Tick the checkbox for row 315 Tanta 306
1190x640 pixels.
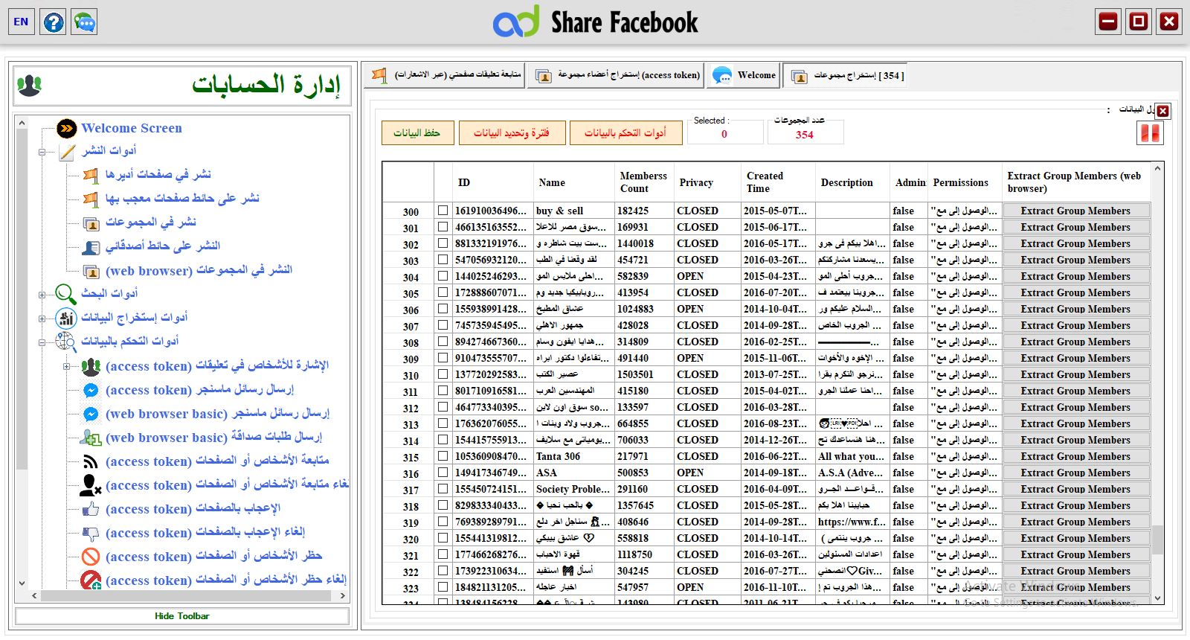[443, 456]
